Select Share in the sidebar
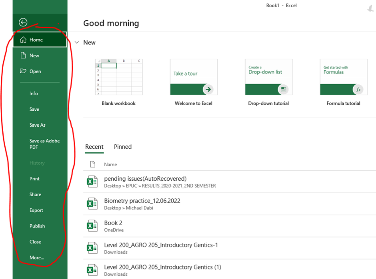Image resolution: width=376 pixels, height=279 pixels. 35,195
